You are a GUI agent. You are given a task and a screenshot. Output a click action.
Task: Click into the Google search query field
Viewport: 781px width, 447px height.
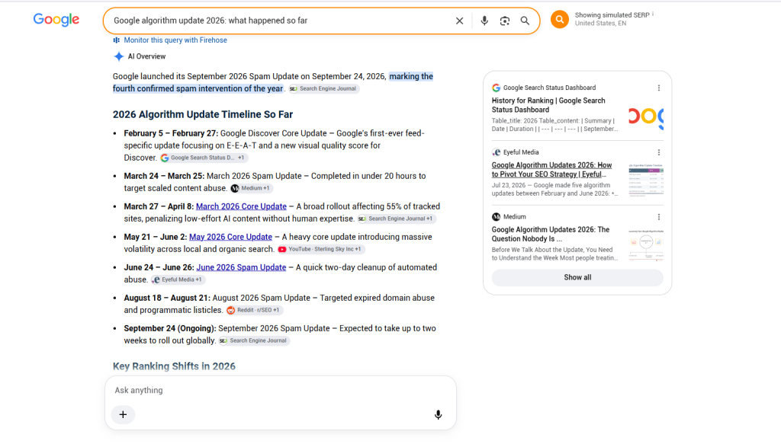click(x=279, y=21)
